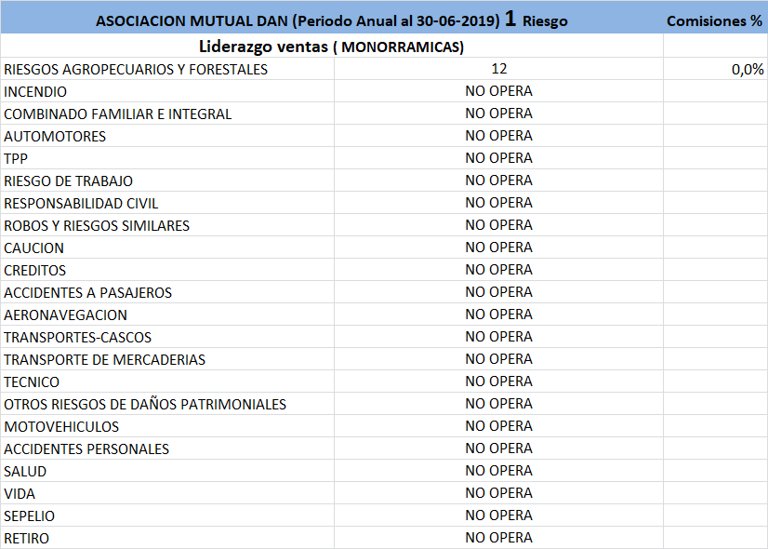Click the CREDITOS row label
This screenshot has height=549, width=768.
point(34,271)
